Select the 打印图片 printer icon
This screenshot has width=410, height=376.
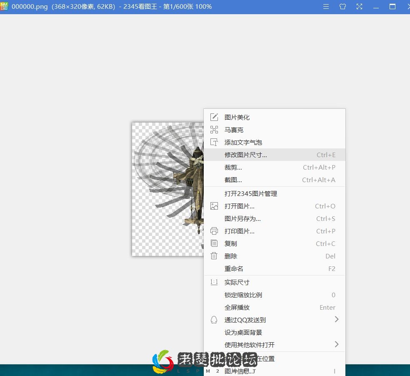pos(214,231)
